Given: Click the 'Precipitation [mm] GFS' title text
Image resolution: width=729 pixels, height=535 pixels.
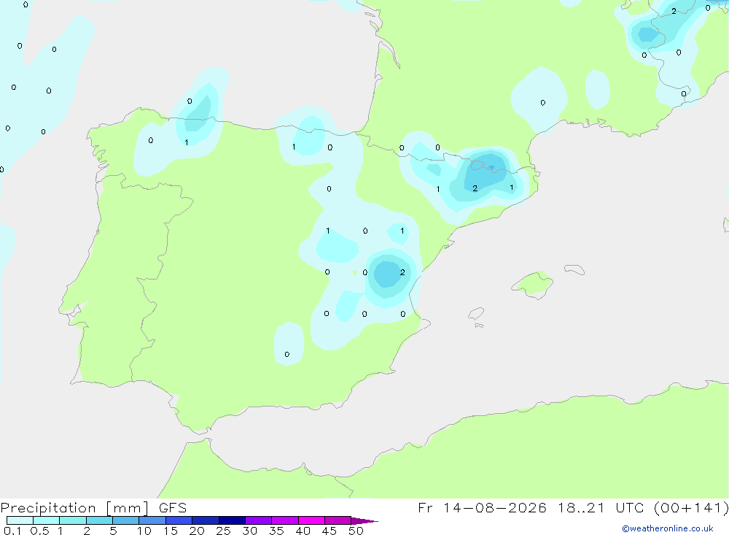Looking at the screenshot, I should click(93, 508).
